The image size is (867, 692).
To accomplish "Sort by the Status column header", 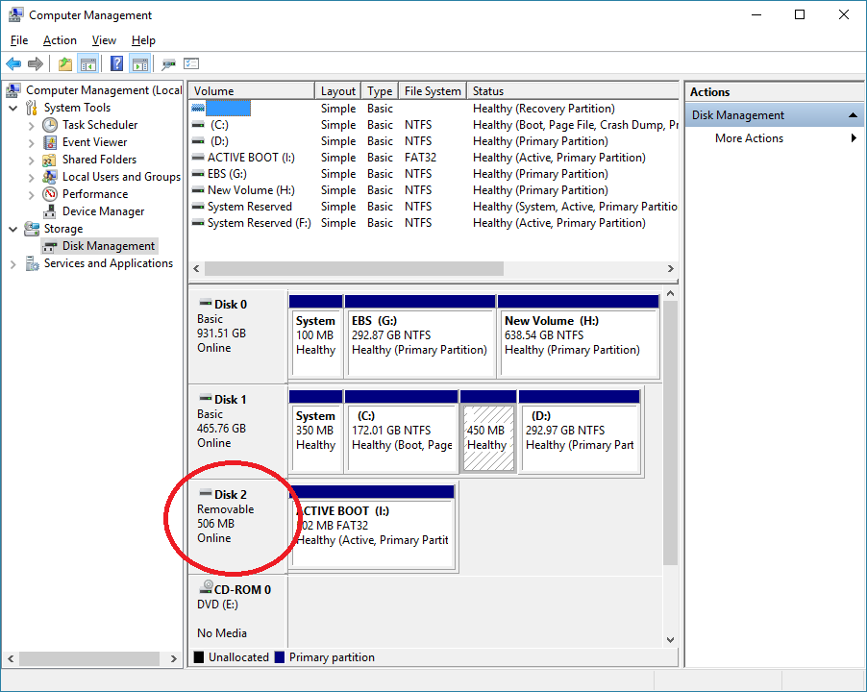I will click(572, 90).
